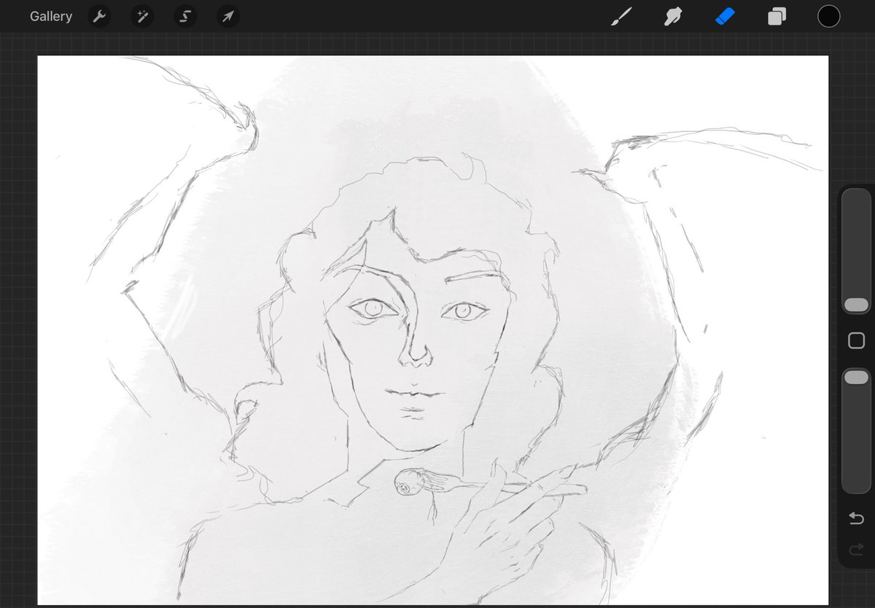Screen dimensions: 875x608
Task: Activate the Selection tool
Action: [184, 16]
